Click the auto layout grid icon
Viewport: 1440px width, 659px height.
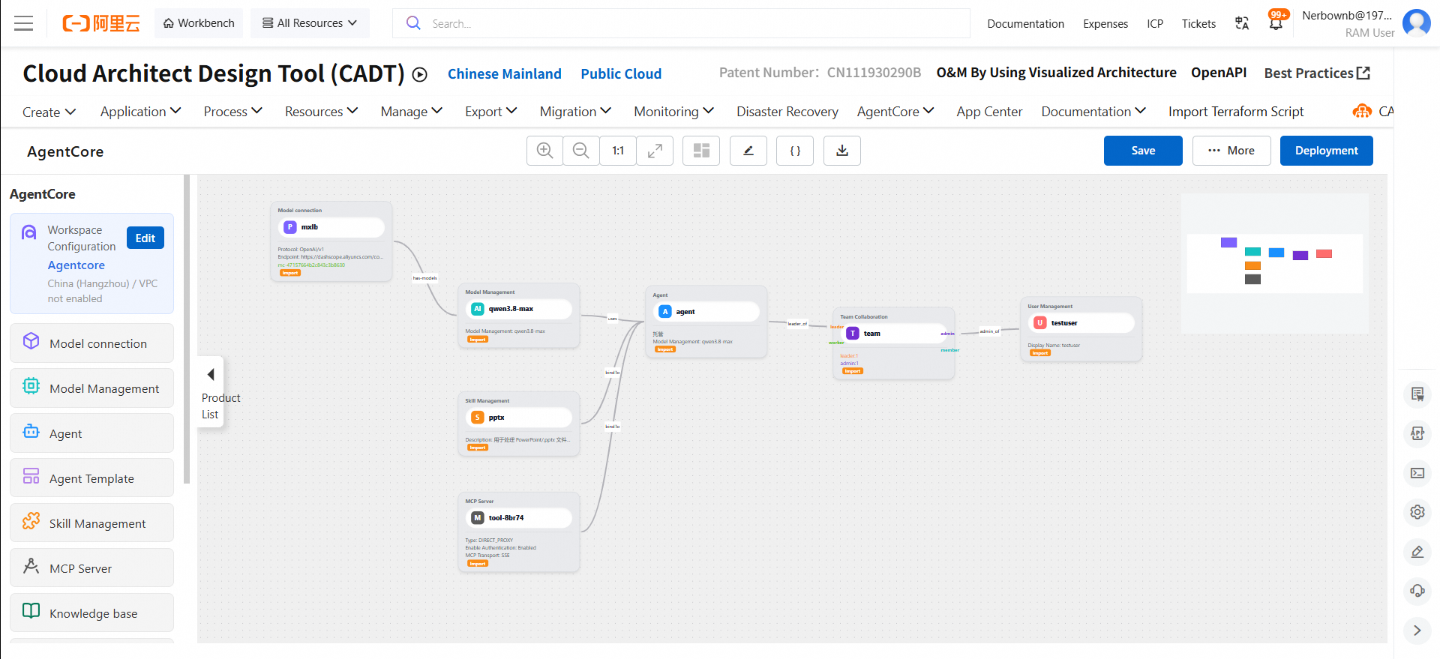click(x=701, y=151)
